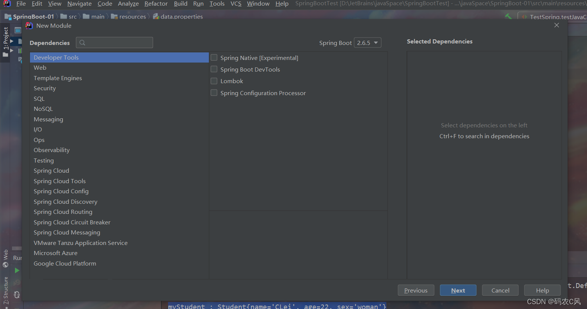Open the Tools menu

[217, 3]
